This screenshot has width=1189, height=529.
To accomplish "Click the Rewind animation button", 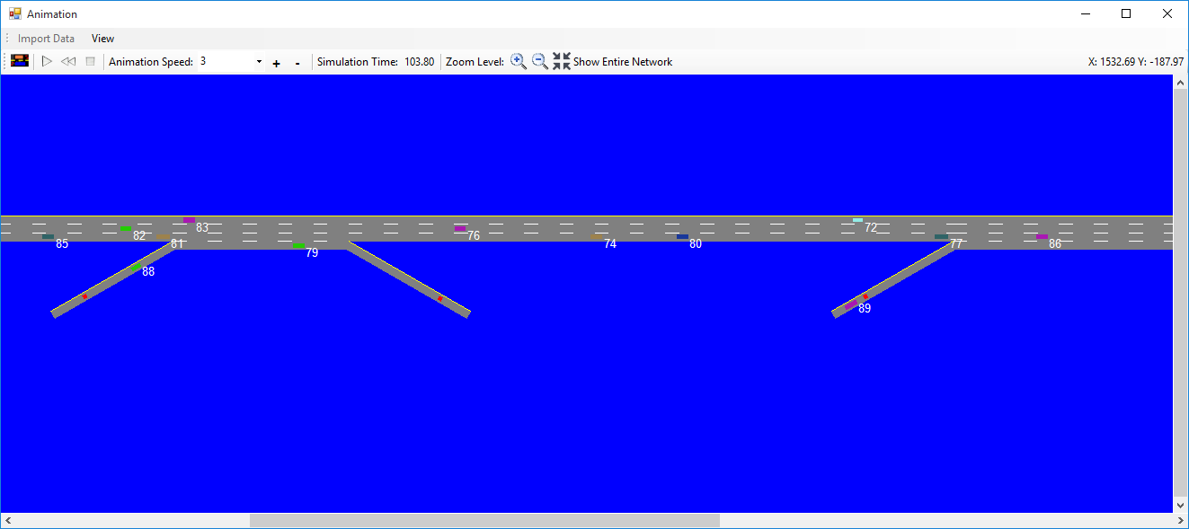I will (x=68, y=62).
